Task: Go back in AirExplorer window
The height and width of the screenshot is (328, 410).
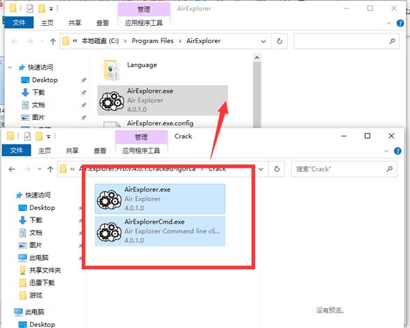Action: pyautogui.click(x=14, y=41)
